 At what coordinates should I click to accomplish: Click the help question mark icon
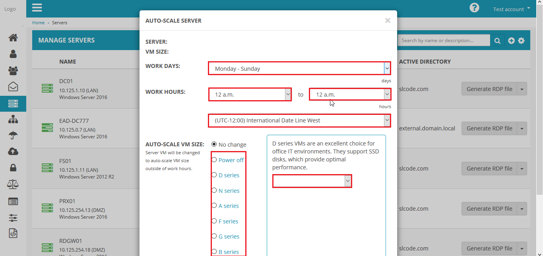coord(474,8)
